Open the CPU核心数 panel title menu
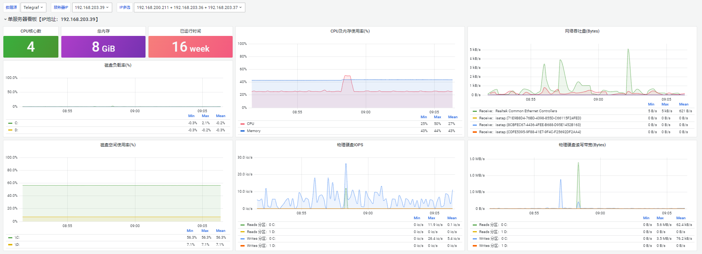Viewport: 702px width, 254px height. click(x=31, y=31)
